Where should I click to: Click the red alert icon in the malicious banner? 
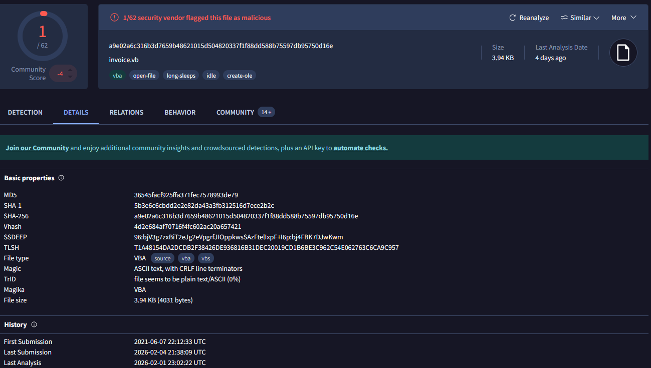tap(115, 18)
